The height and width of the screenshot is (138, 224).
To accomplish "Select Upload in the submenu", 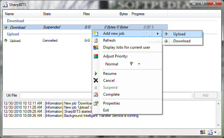I will [183, 34].
